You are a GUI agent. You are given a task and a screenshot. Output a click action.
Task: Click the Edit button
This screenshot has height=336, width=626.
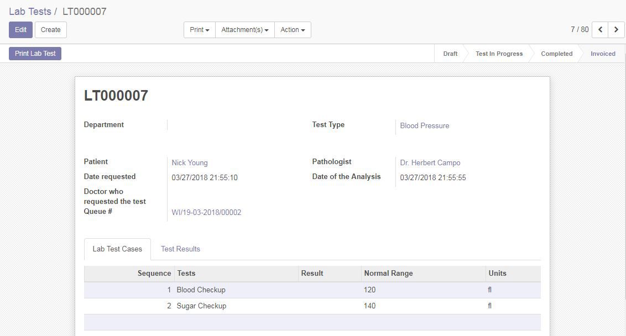(x=21, y=30)
